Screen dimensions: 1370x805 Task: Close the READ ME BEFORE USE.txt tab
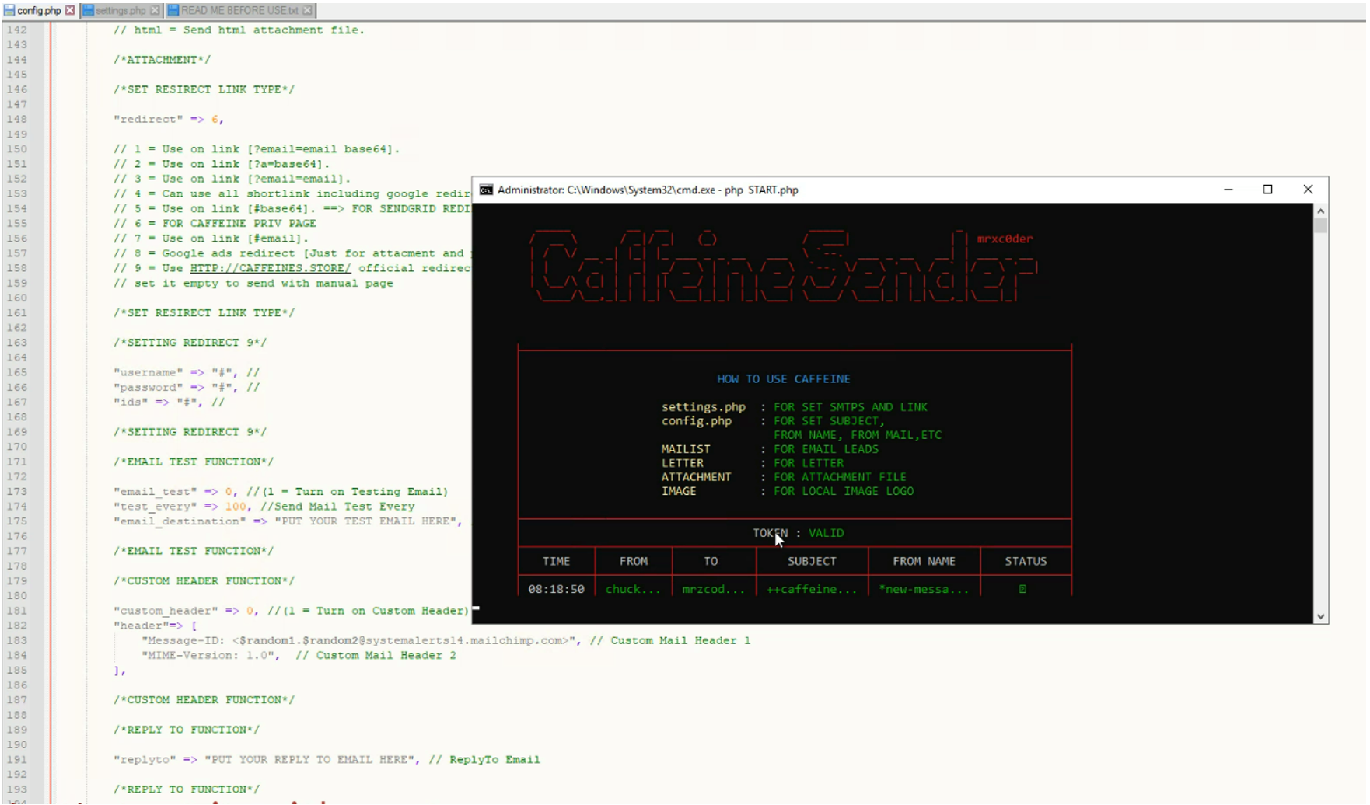(x=308, y=11)
